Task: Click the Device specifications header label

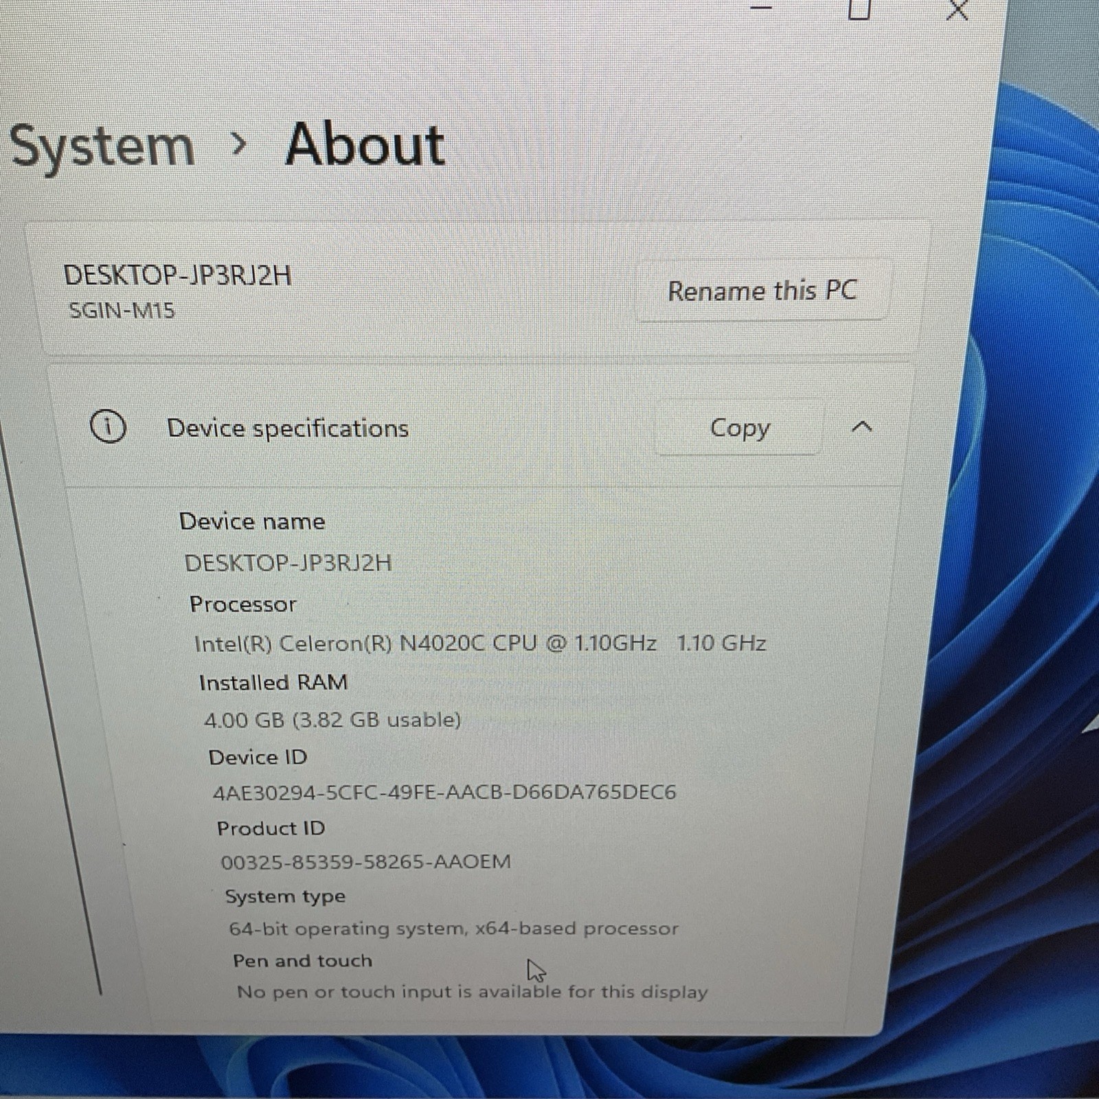Action: (288, 428)
